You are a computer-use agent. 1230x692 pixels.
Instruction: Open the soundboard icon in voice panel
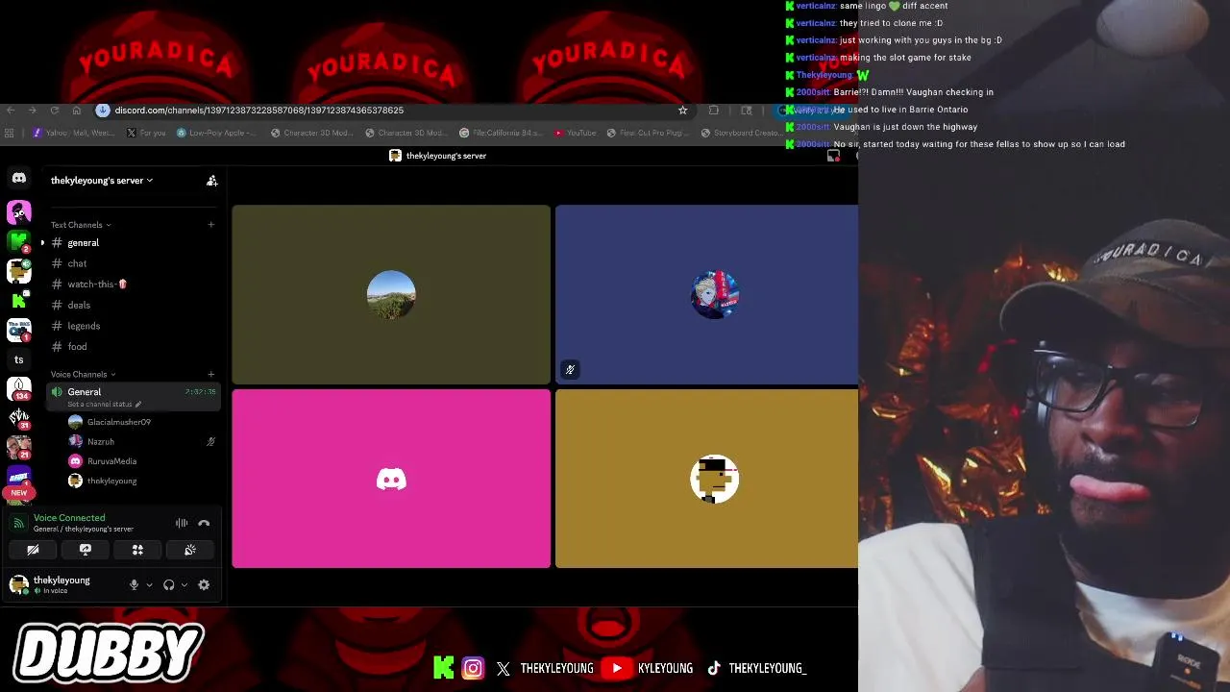190,550
